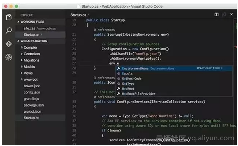Screen dimensions: 238x146
Task: Open the Debug view icon
Action: tap(9, 57)
